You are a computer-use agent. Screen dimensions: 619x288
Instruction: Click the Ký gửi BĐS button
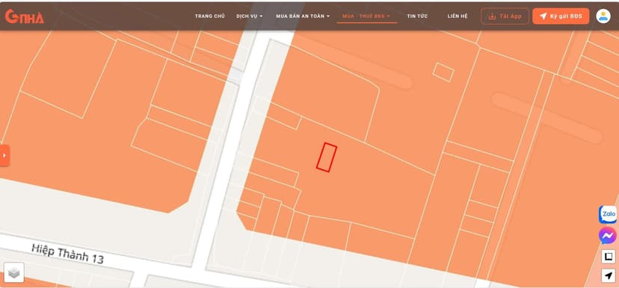(561, 16)
